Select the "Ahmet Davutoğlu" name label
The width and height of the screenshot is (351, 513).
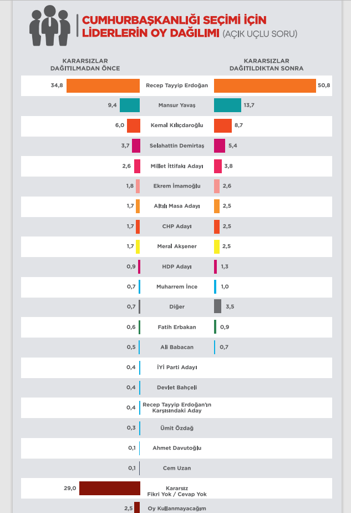click(176, 448)
